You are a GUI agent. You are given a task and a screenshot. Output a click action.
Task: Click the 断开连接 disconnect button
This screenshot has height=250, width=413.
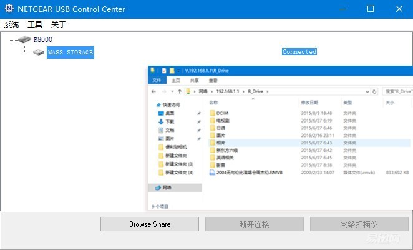255,224
